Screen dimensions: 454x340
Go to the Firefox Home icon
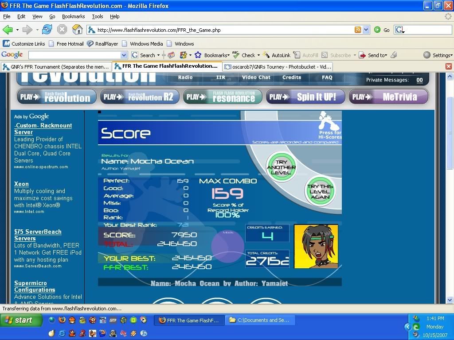click(77, 30)
